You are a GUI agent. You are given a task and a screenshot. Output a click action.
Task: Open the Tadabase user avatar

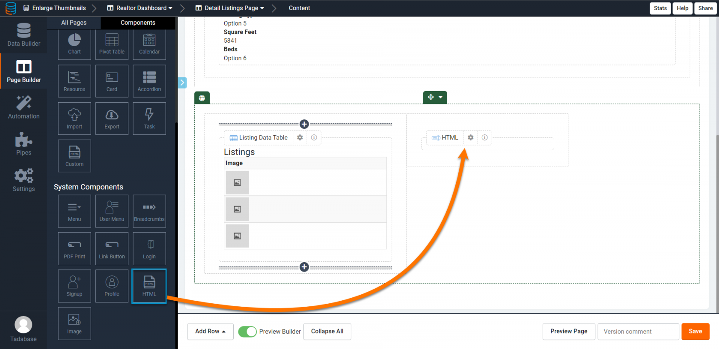tap(24, 325)
